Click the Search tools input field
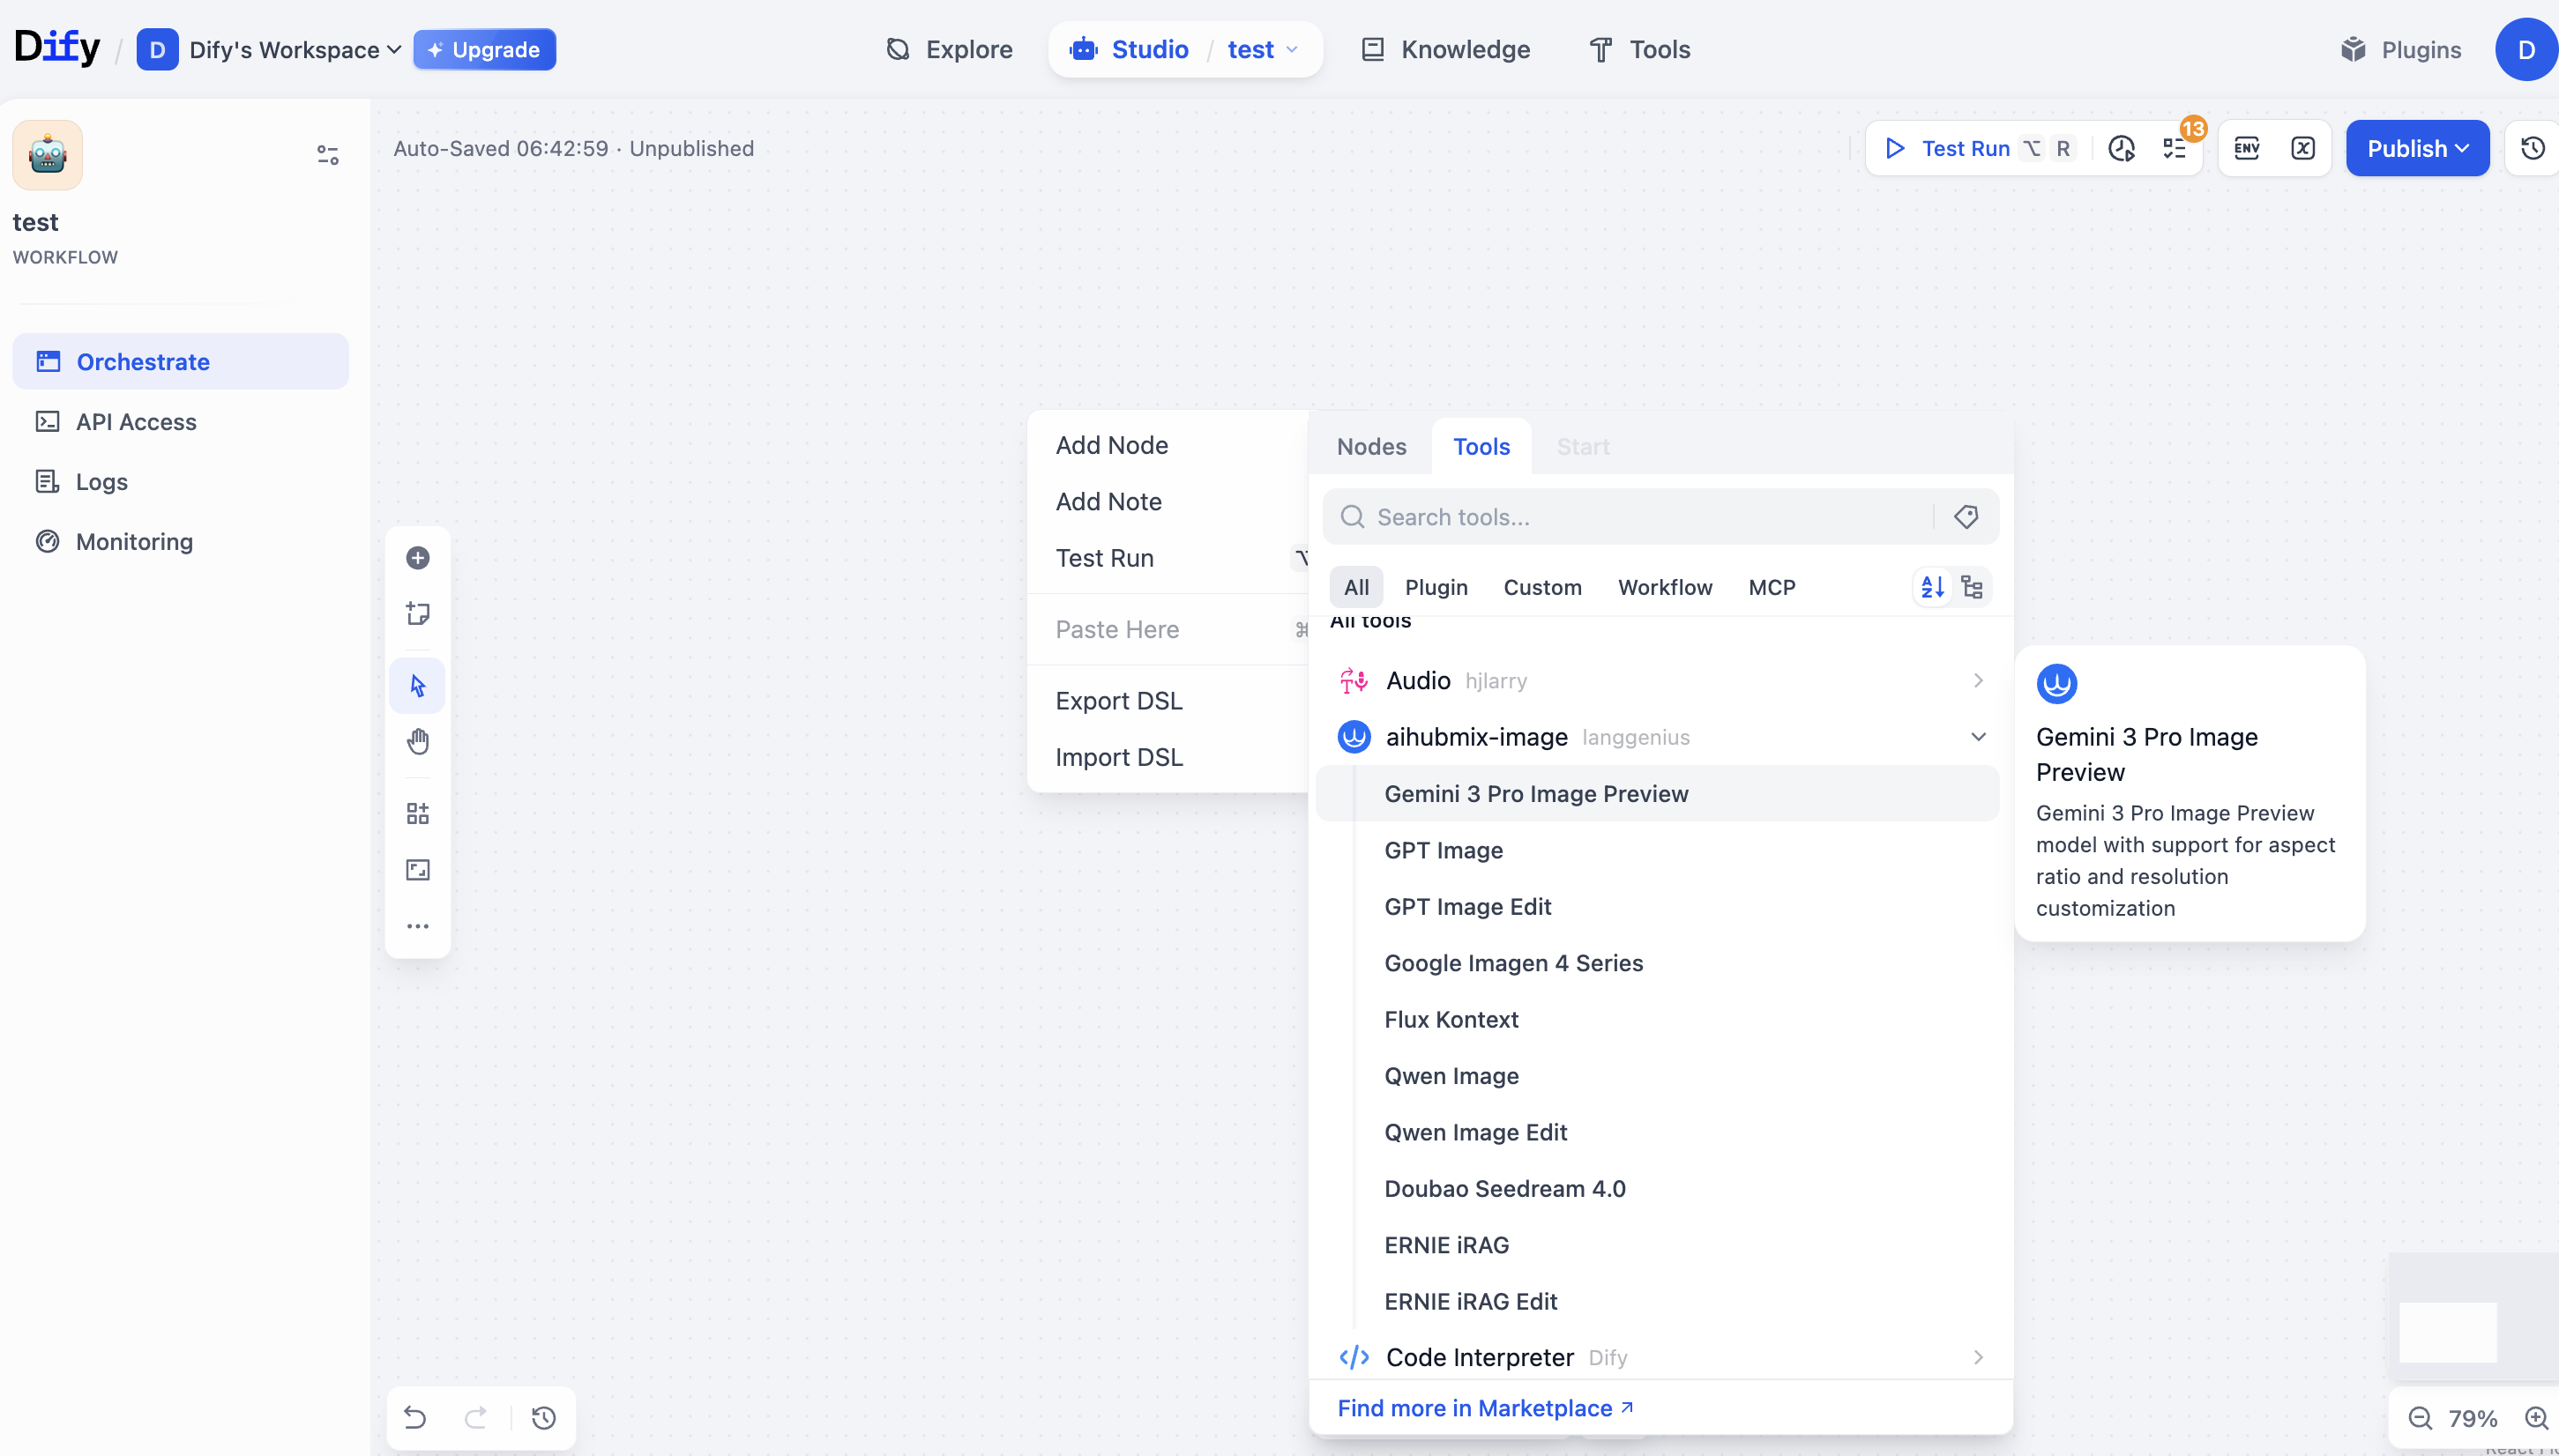This screenshot has height=1456, width=2559. (1641, 517)
